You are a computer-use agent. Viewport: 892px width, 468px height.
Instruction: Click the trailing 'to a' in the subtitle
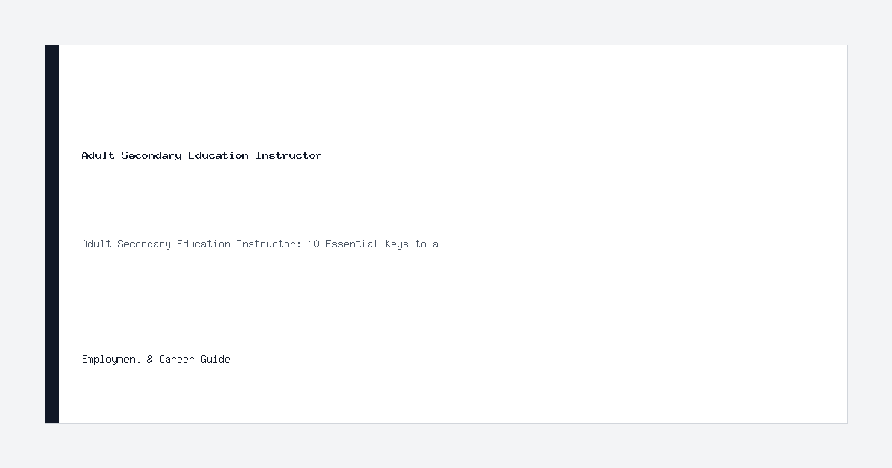[x=427, y=244]
